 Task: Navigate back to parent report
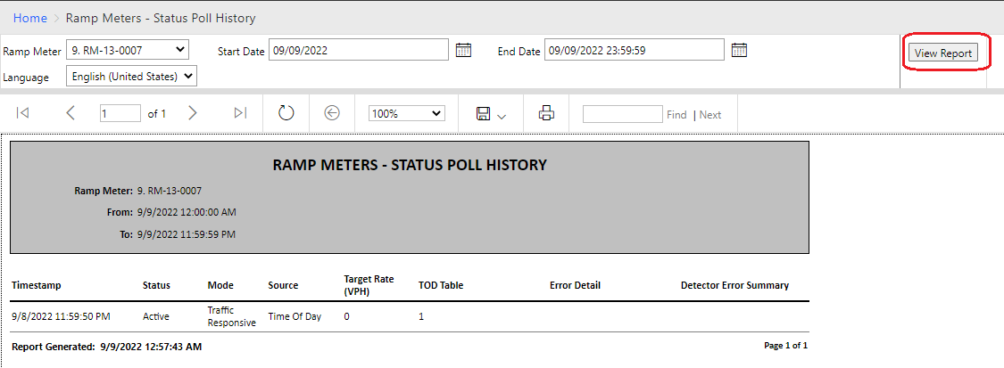pos(332,113)
